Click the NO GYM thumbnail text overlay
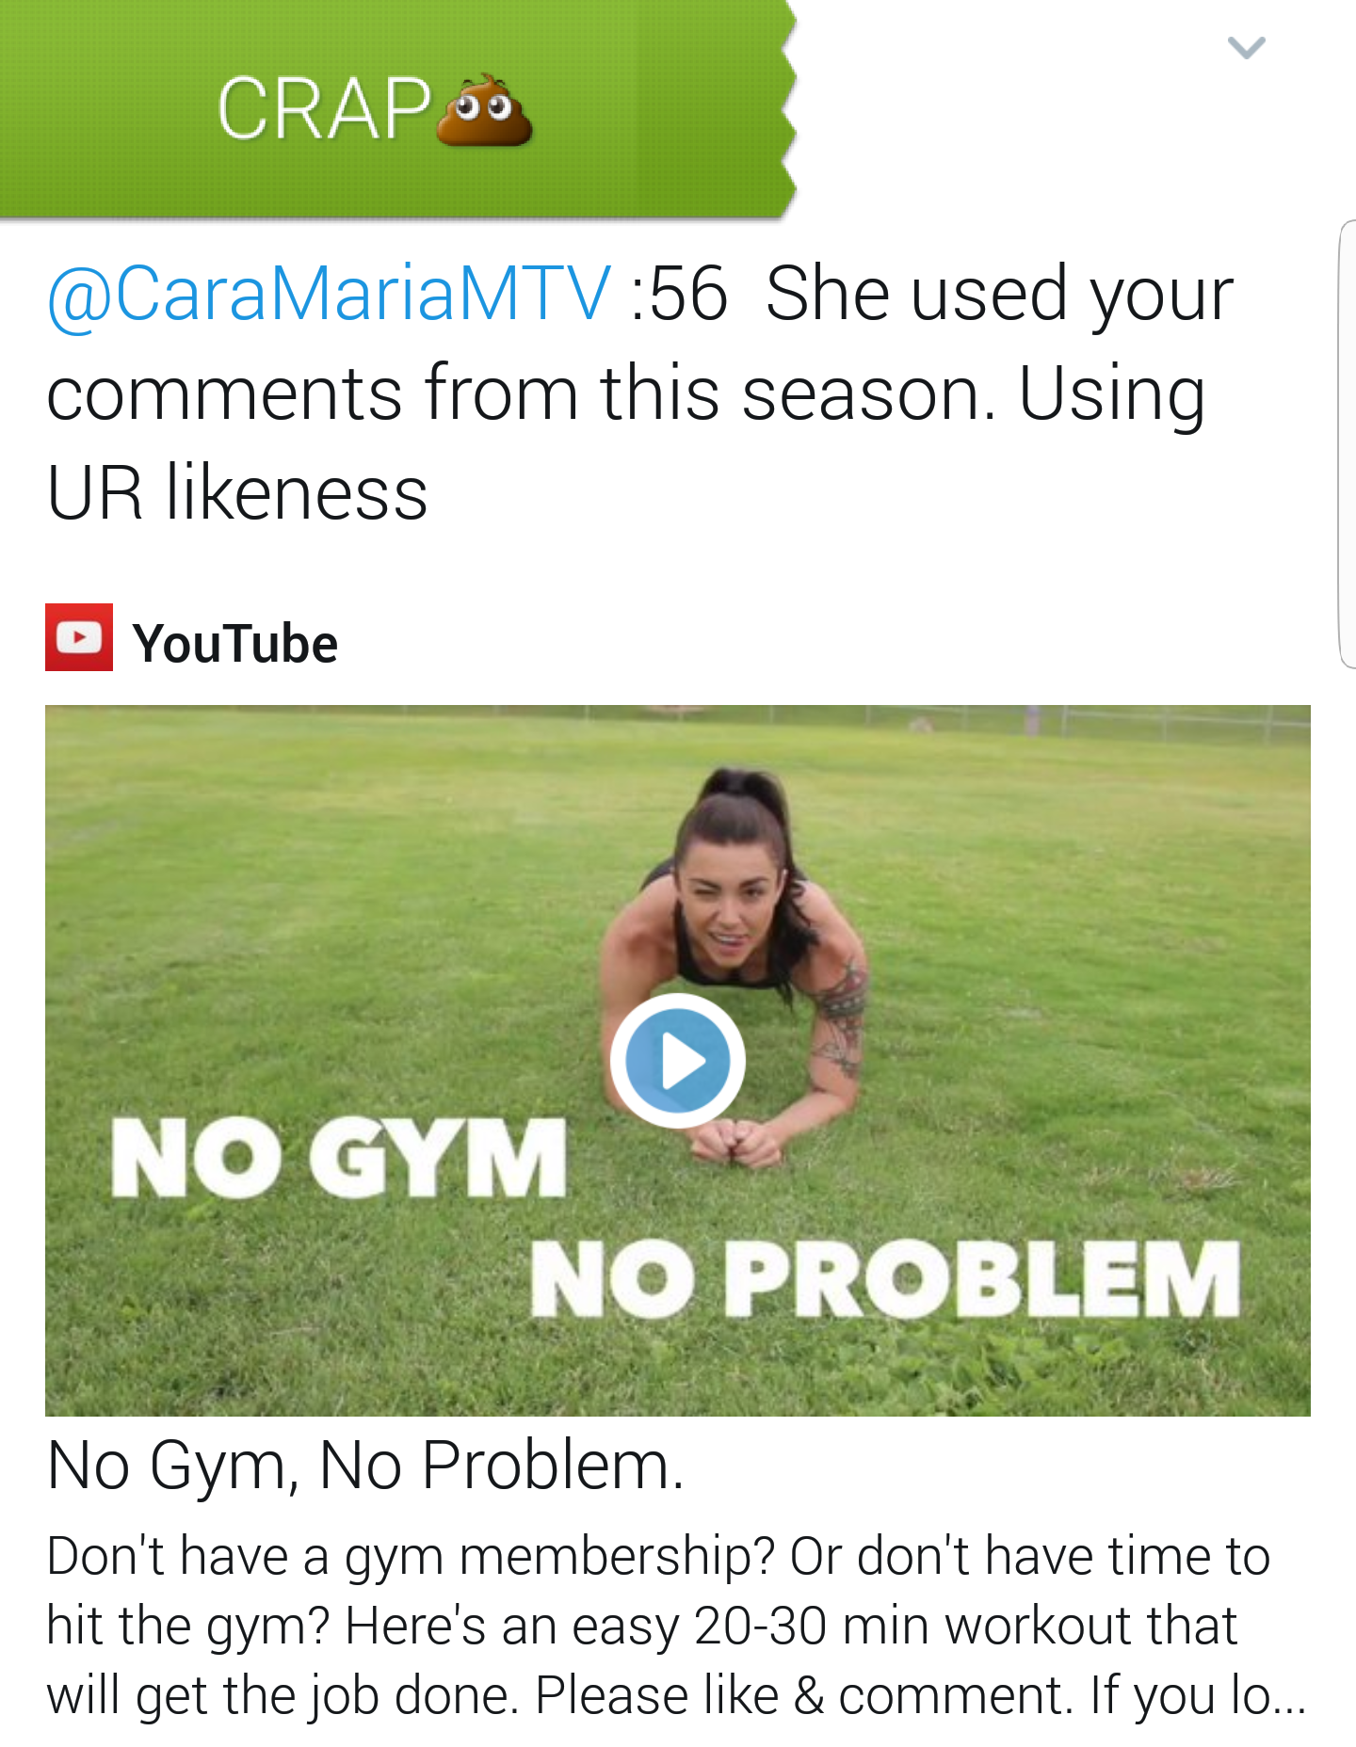Viewport: 1356px width, 1747px height. (x=339, y=1158)
